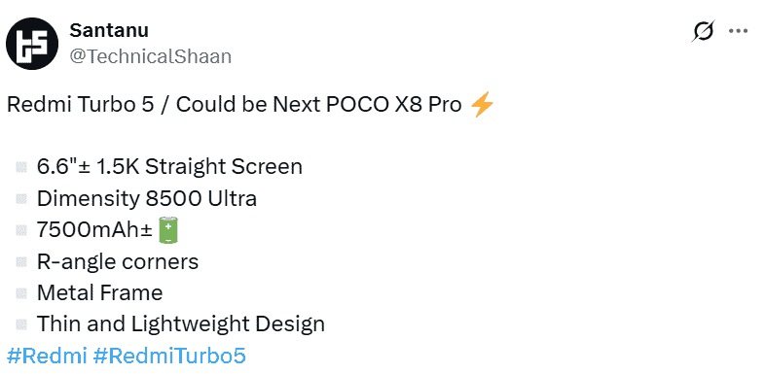Click the 1.5K Straight Screen text
This screenshot has height=374, width=765.
200,167
